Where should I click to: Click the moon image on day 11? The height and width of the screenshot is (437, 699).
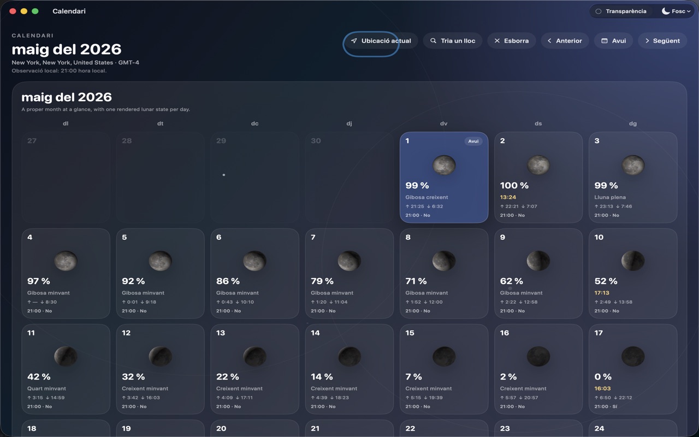pyautogui.click(x=66, y=357)
